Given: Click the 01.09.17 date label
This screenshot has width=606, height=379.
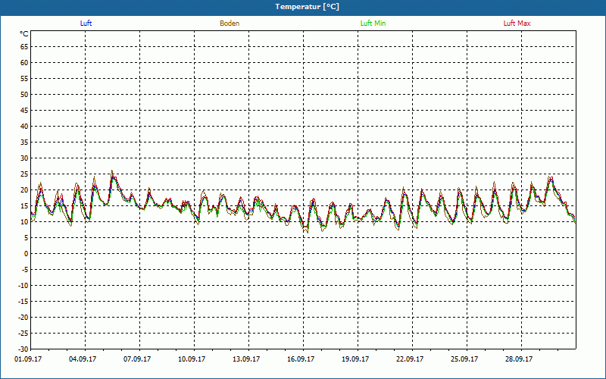Looking at the screenshot, I should 28,359.
